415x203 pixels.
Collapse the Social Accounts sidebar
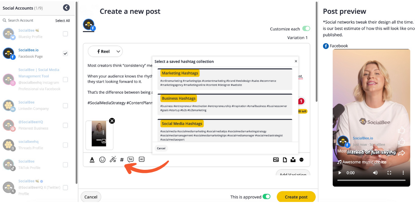66,8
